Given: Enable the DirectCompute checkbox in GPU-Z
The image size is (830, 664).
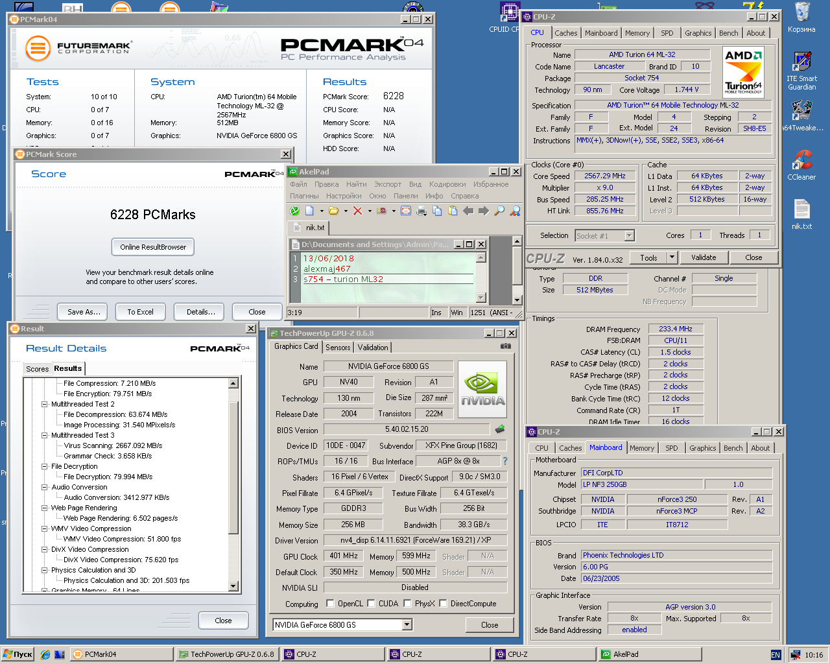Looking at the screenshot, I should [443, 604].
